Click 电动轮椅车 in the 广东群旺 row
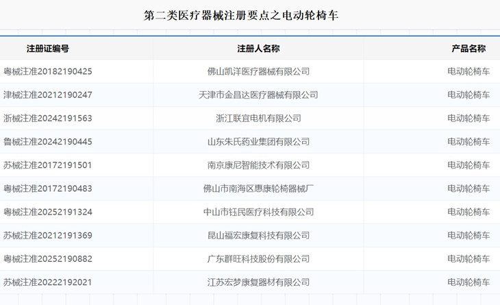Image resolution: width=500 pixels, height=305 pixels. 468,259
